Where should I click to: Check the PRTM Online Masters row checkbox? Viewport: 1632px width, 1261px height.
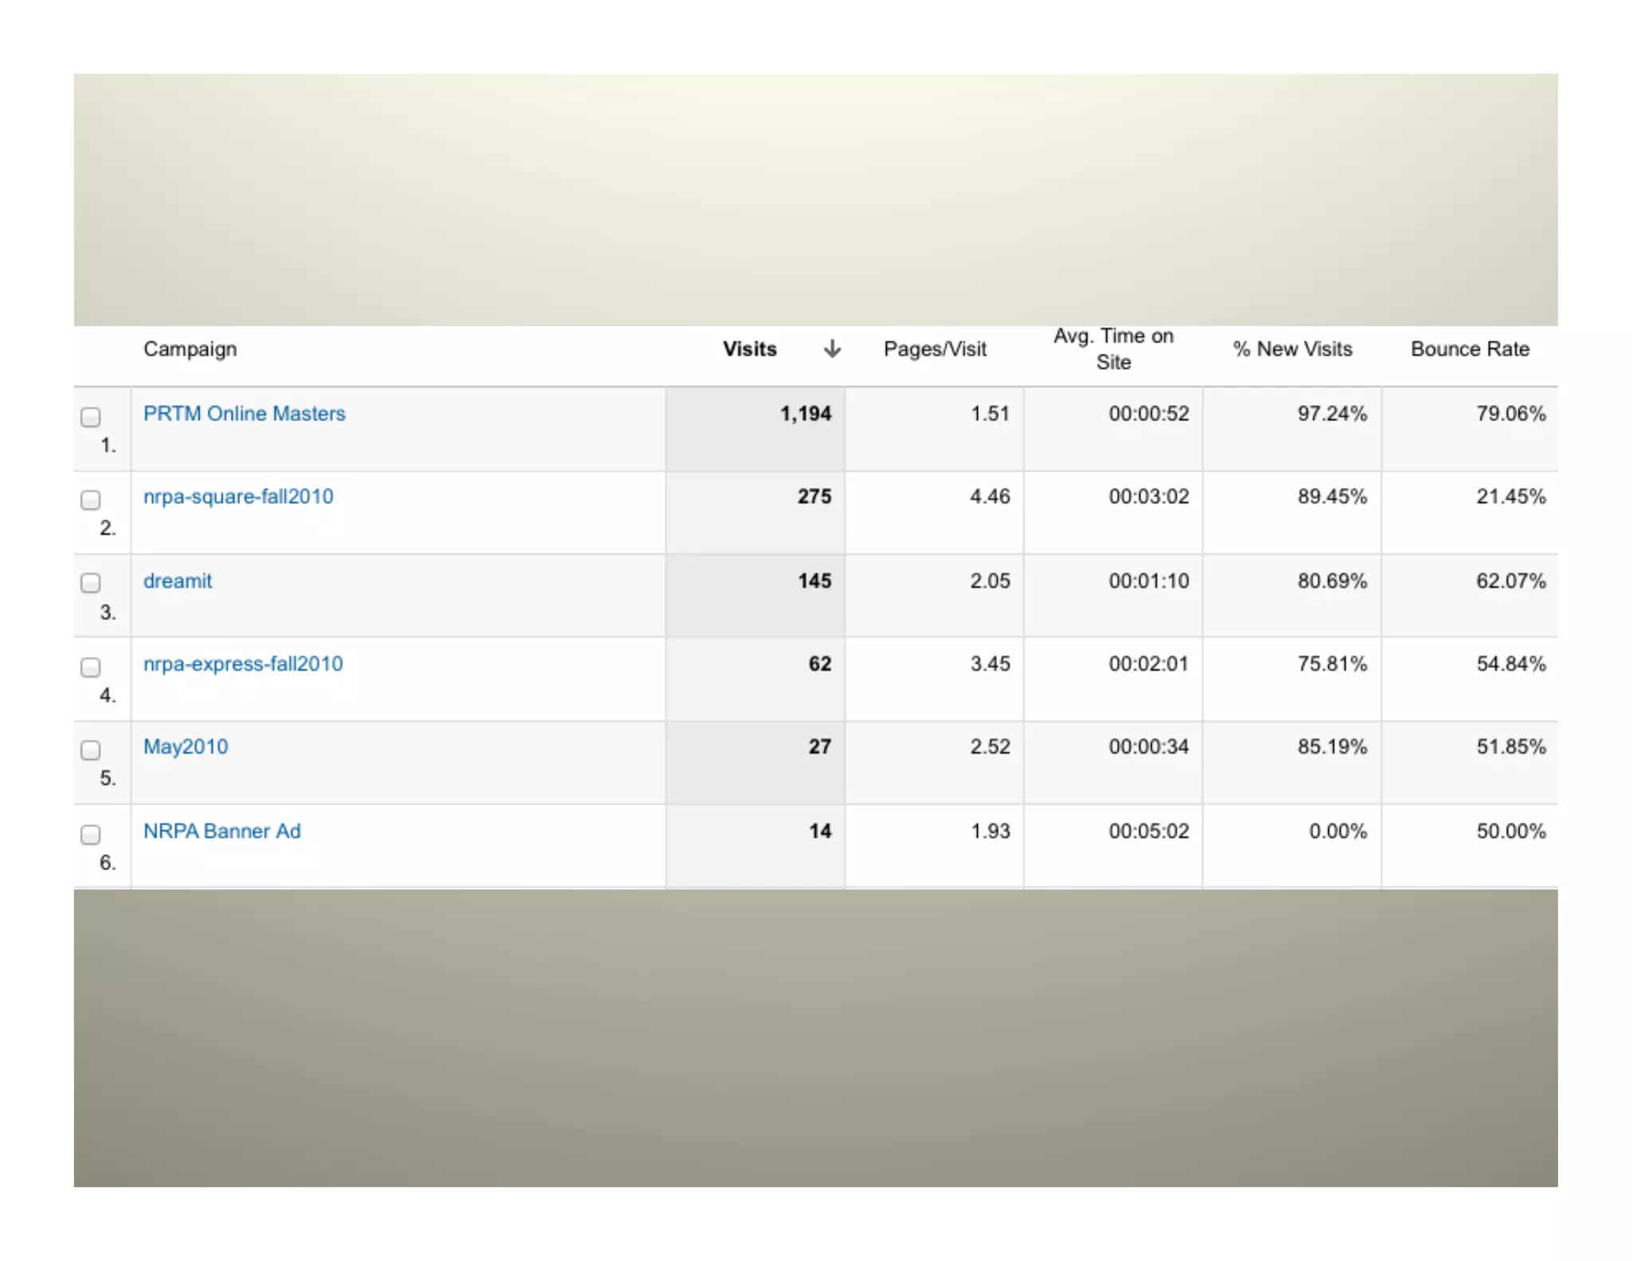[91, 417]
